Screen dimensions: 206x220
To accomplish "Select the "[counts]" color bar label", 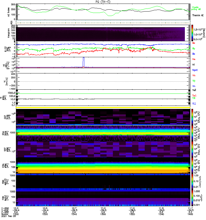I will click(204, 33).
